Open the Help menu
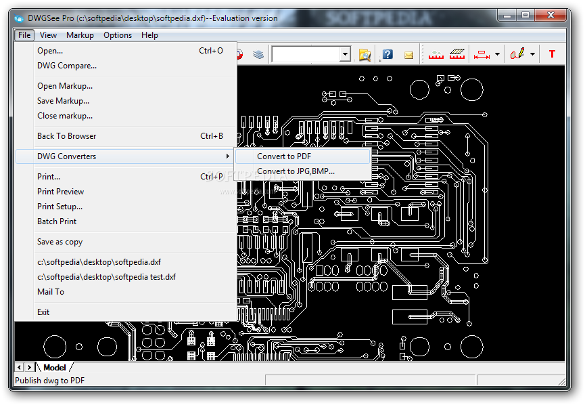This screenshot has height=405, width=585. click(x=149, y=35)
